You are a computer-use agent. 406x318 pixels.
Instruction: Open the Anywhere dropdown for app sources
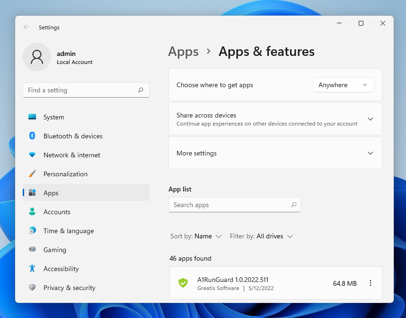click(343, 85)
